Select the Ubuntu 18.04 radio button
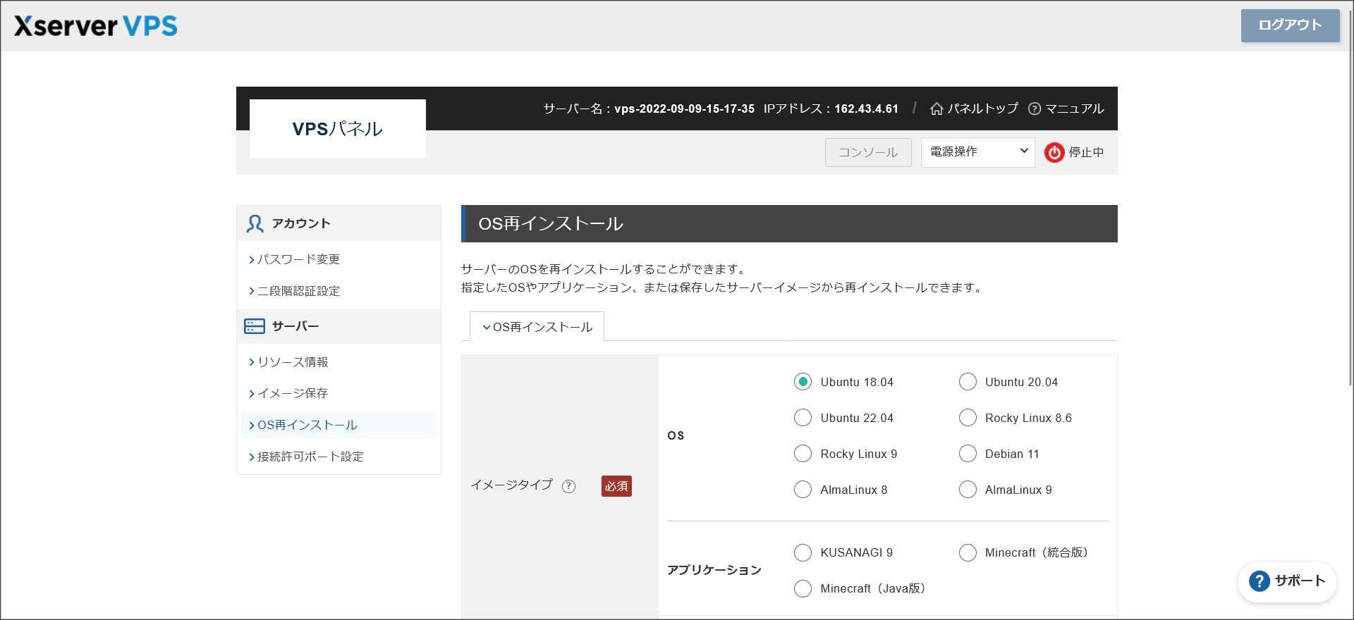This screenshot has width=1354, height=620. coord(803,382)
